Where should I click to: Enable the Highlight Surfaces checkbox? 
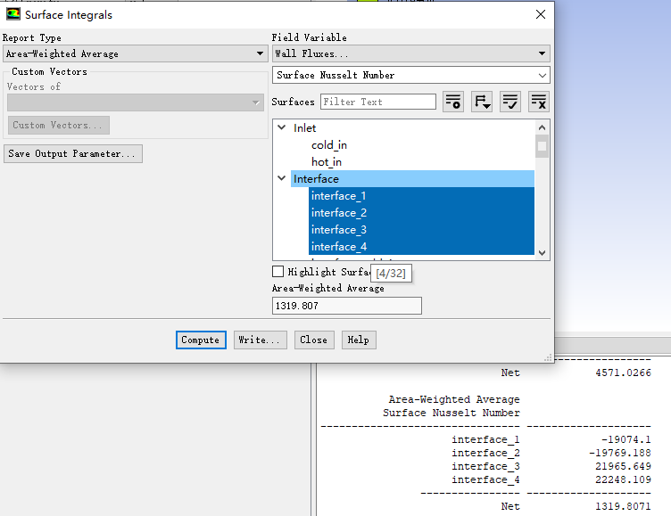[278, 271]
